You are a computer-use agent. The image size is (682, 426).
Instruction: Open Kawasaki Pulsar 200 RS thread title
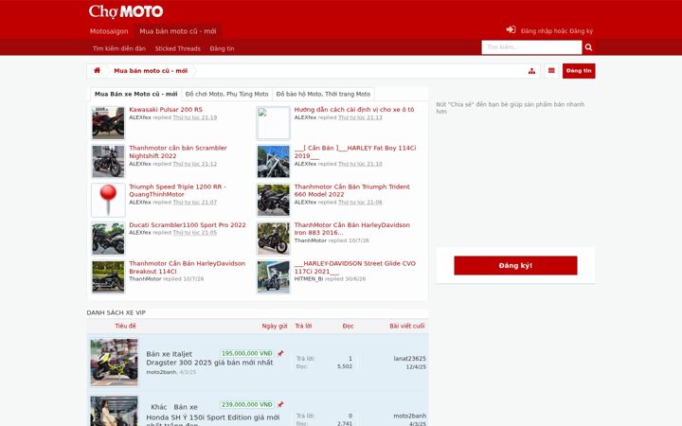click(166, 110)
